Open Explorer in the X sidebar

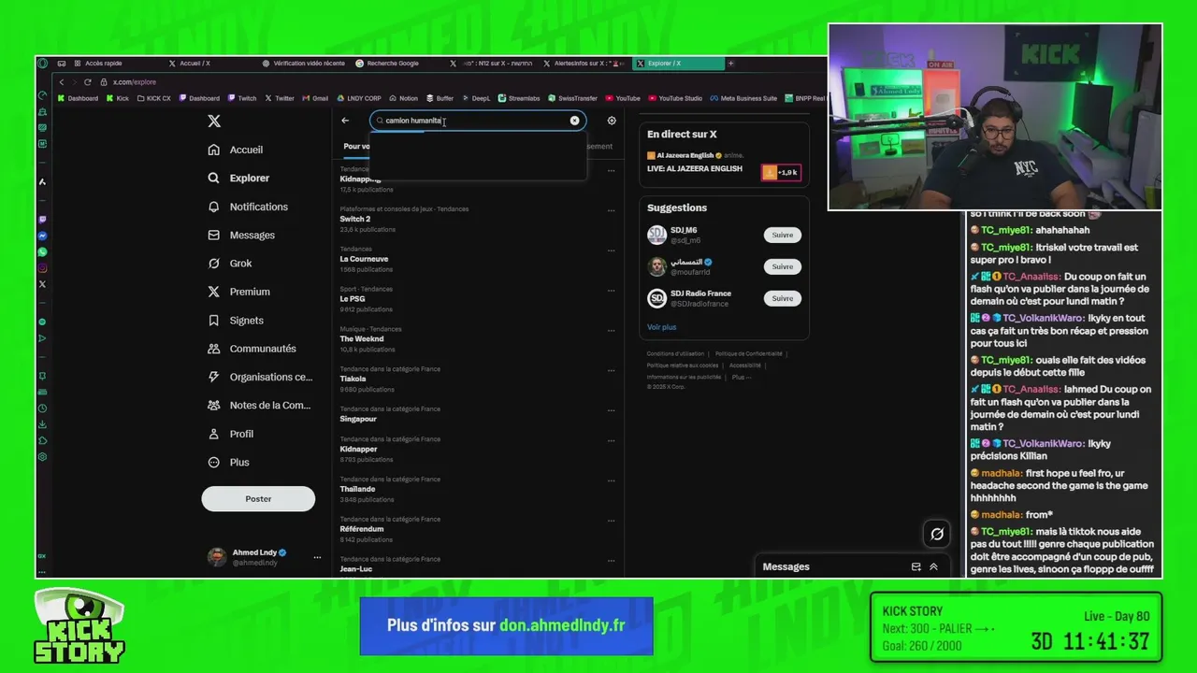[x=238, y=178]
